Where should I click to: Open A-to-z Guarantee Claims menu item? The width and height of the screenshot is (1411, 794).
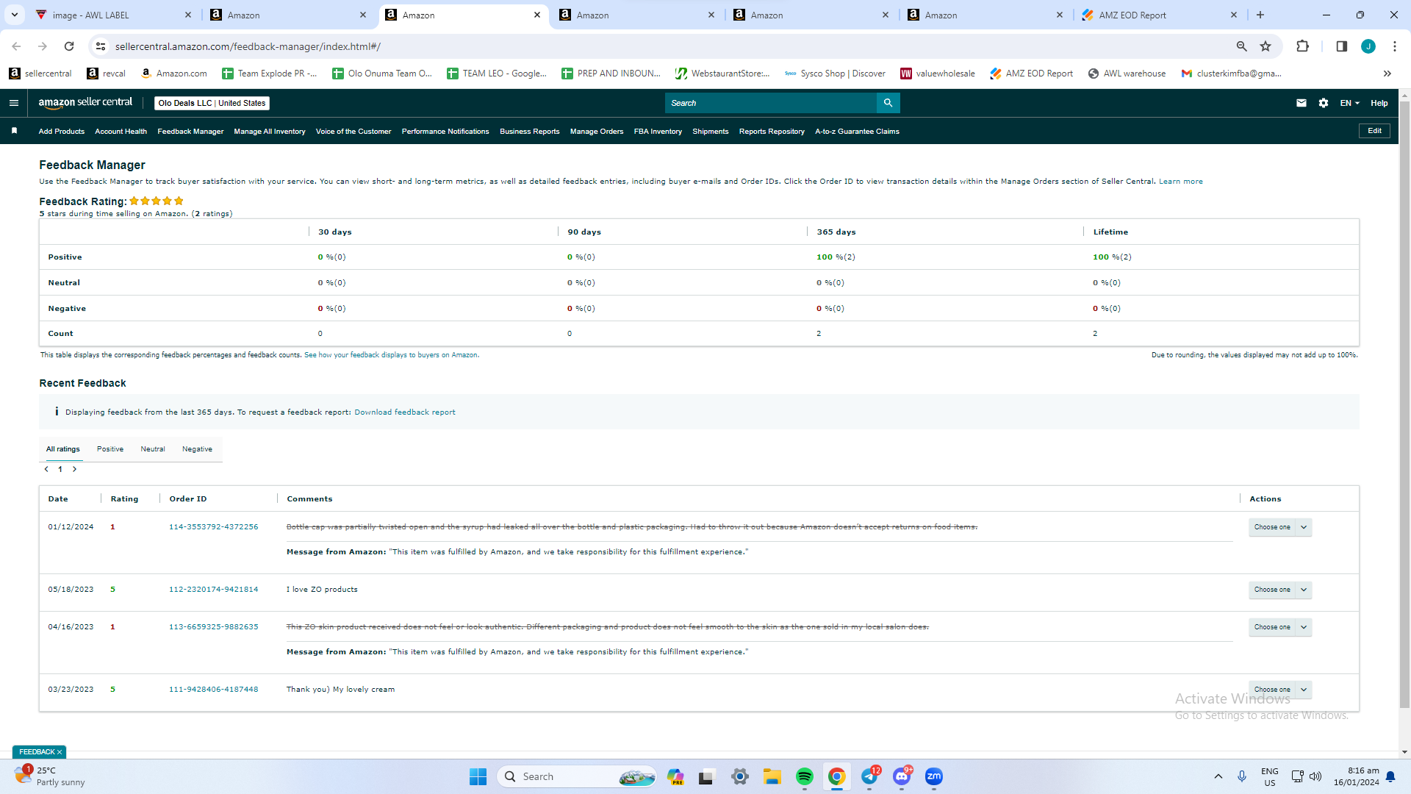click(x=857, y=132)
